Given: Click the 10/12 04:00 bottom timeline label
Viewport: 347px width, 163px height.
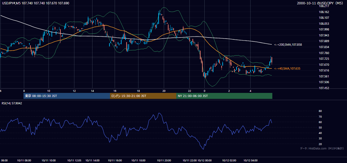Looking at the screenshot, I should 251,160.
